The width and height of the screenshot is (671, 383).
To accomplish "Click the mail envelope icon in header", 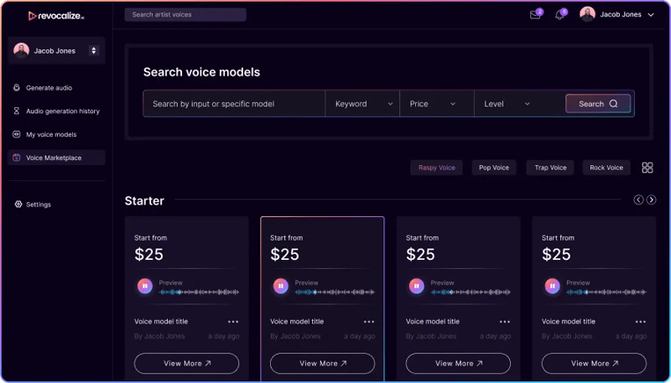I will tap(535, 15).
